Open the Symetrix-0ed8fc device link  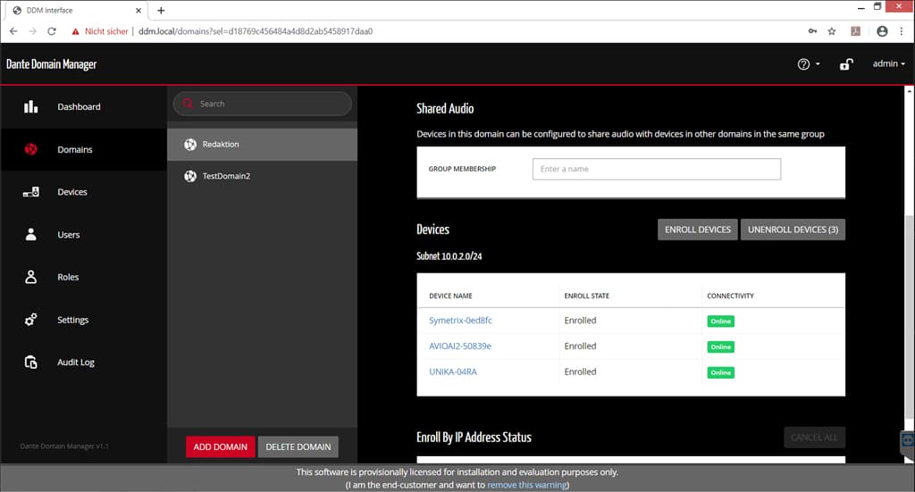[x=460, y=321]
